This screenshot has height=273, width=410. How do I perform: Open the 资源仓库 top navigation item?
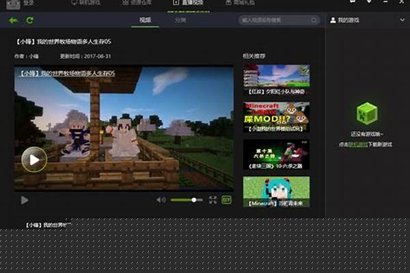[x=137, y=3]
